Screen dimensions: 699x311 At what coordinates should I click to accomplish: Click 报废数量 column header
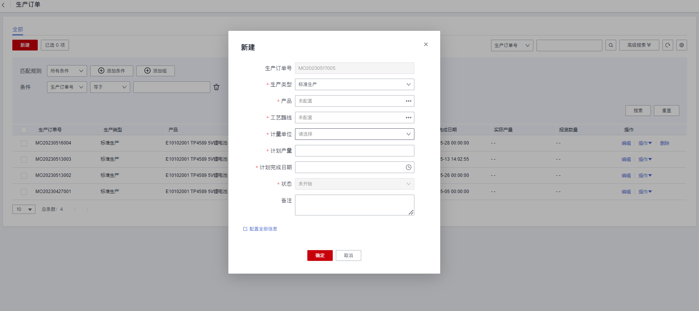tap(568, 130)
